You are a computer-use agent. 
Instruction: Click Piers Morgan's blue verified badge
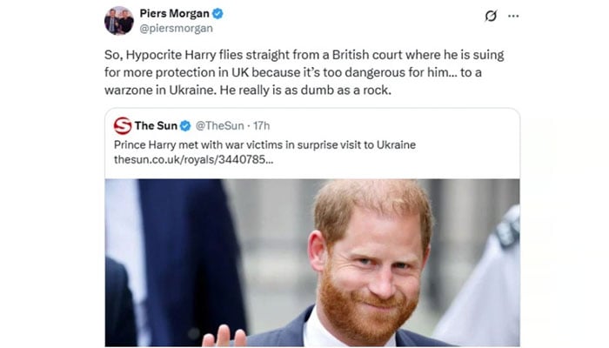(218, 14)
